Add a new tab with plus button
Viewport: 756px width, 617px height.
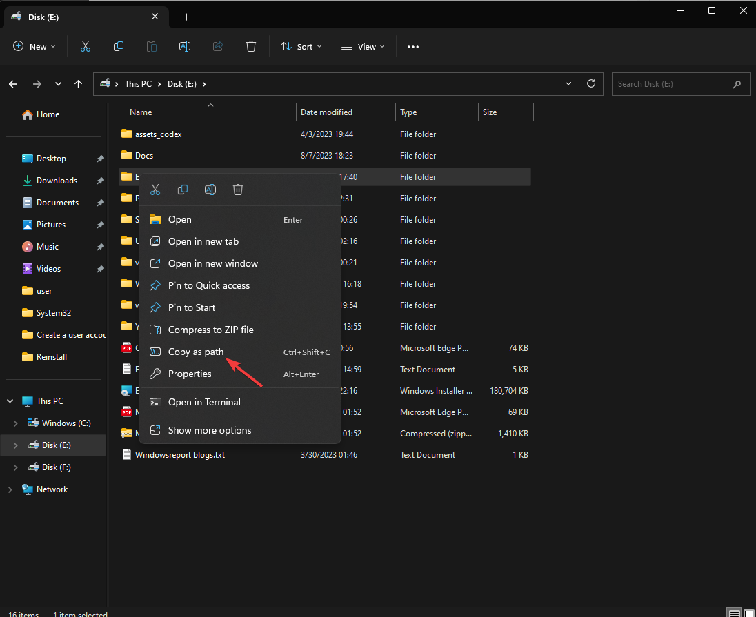(x=187, y=17)
